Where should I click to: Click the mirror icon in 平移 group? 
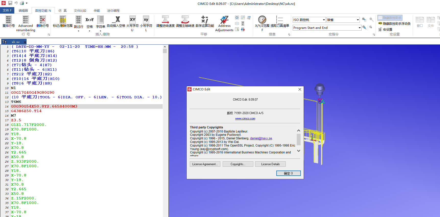tap(237, 23)
